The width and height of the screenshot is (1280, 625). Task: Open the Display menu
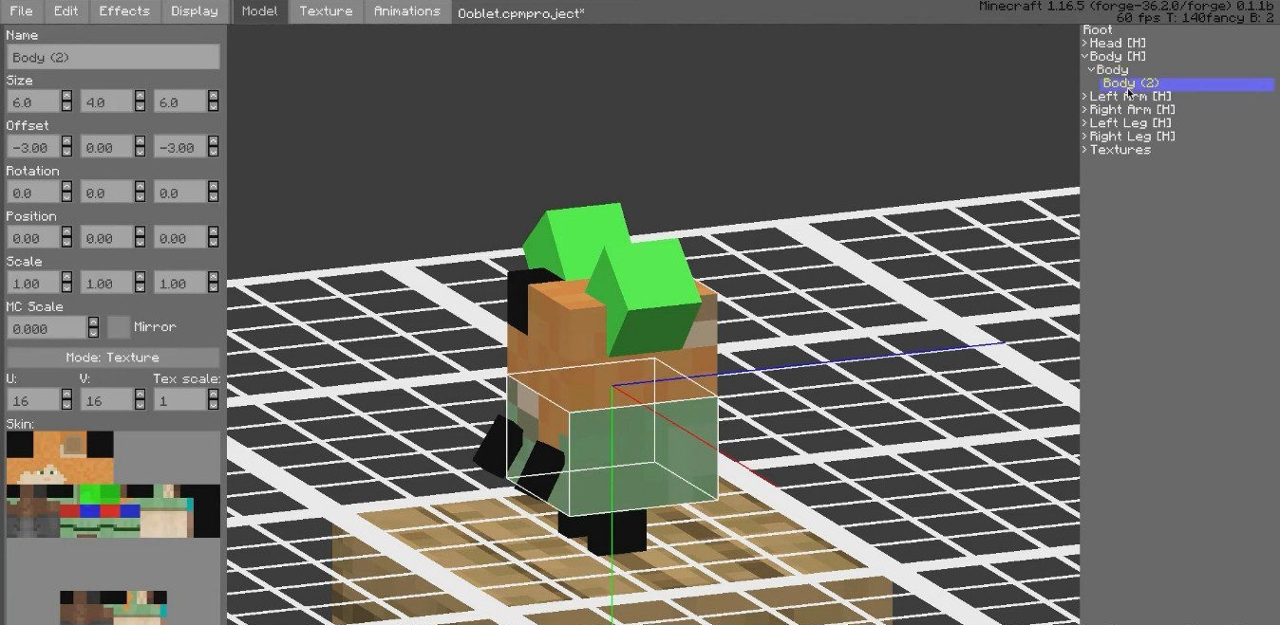[x=195, y=11]
